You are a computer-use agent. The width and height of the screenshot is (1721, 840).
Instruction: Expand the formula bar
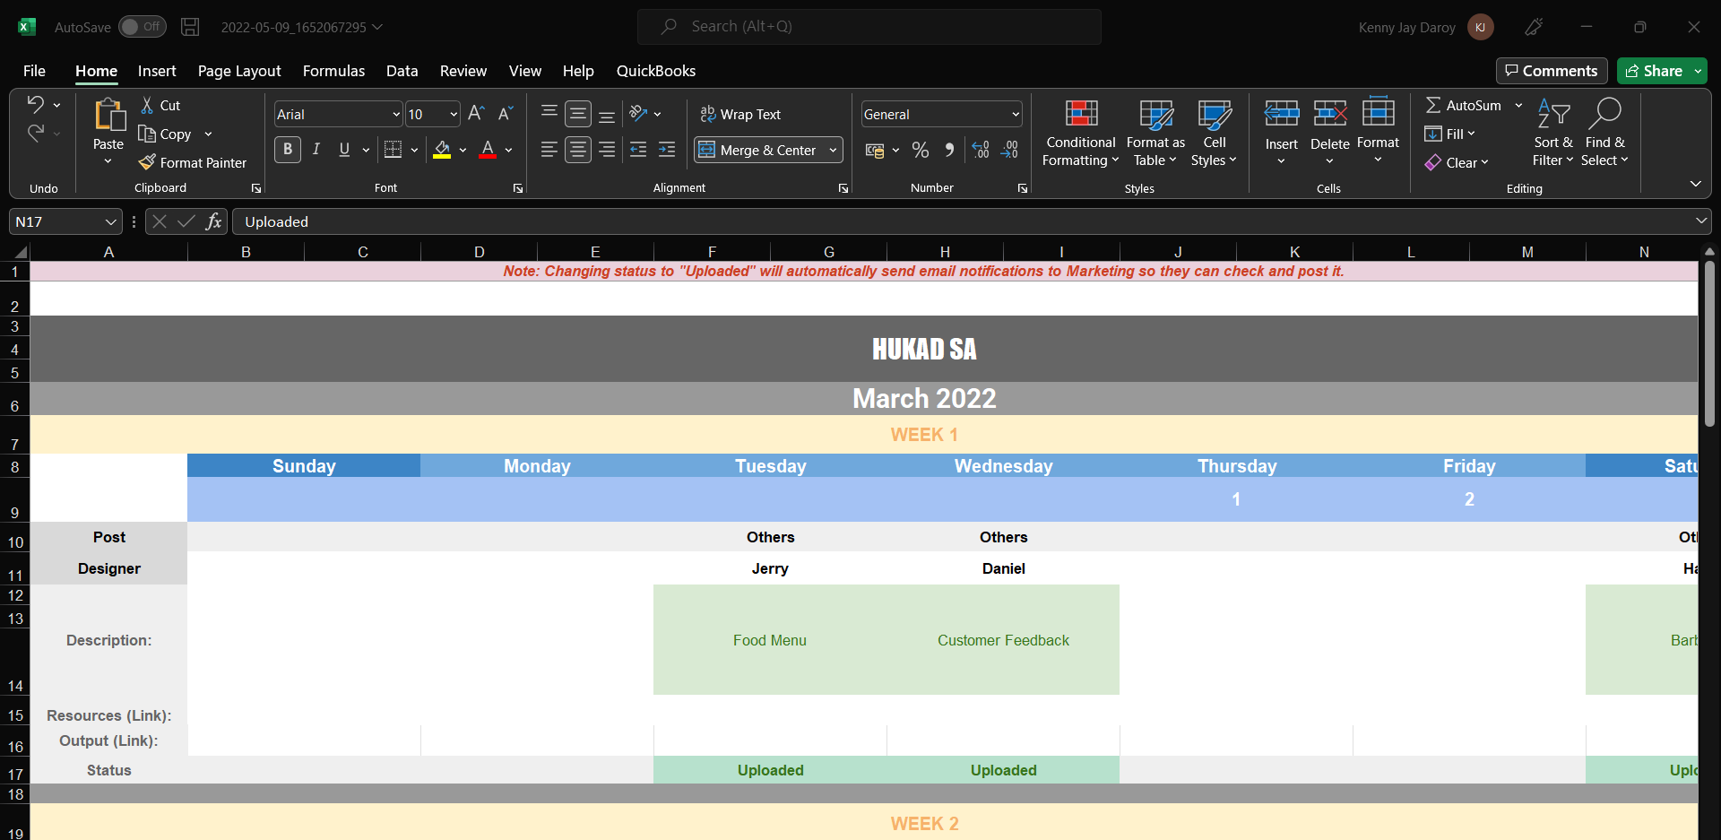(1700, 221)
